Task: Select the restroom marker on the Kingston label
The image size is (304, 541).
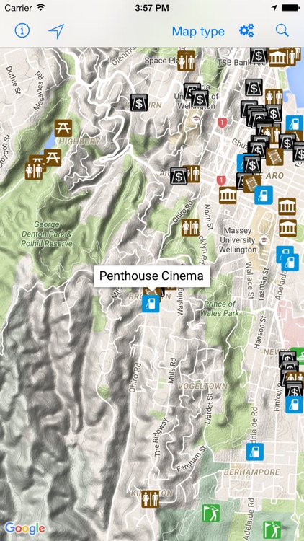Action: pyautogui.click(x=151, y=499)
